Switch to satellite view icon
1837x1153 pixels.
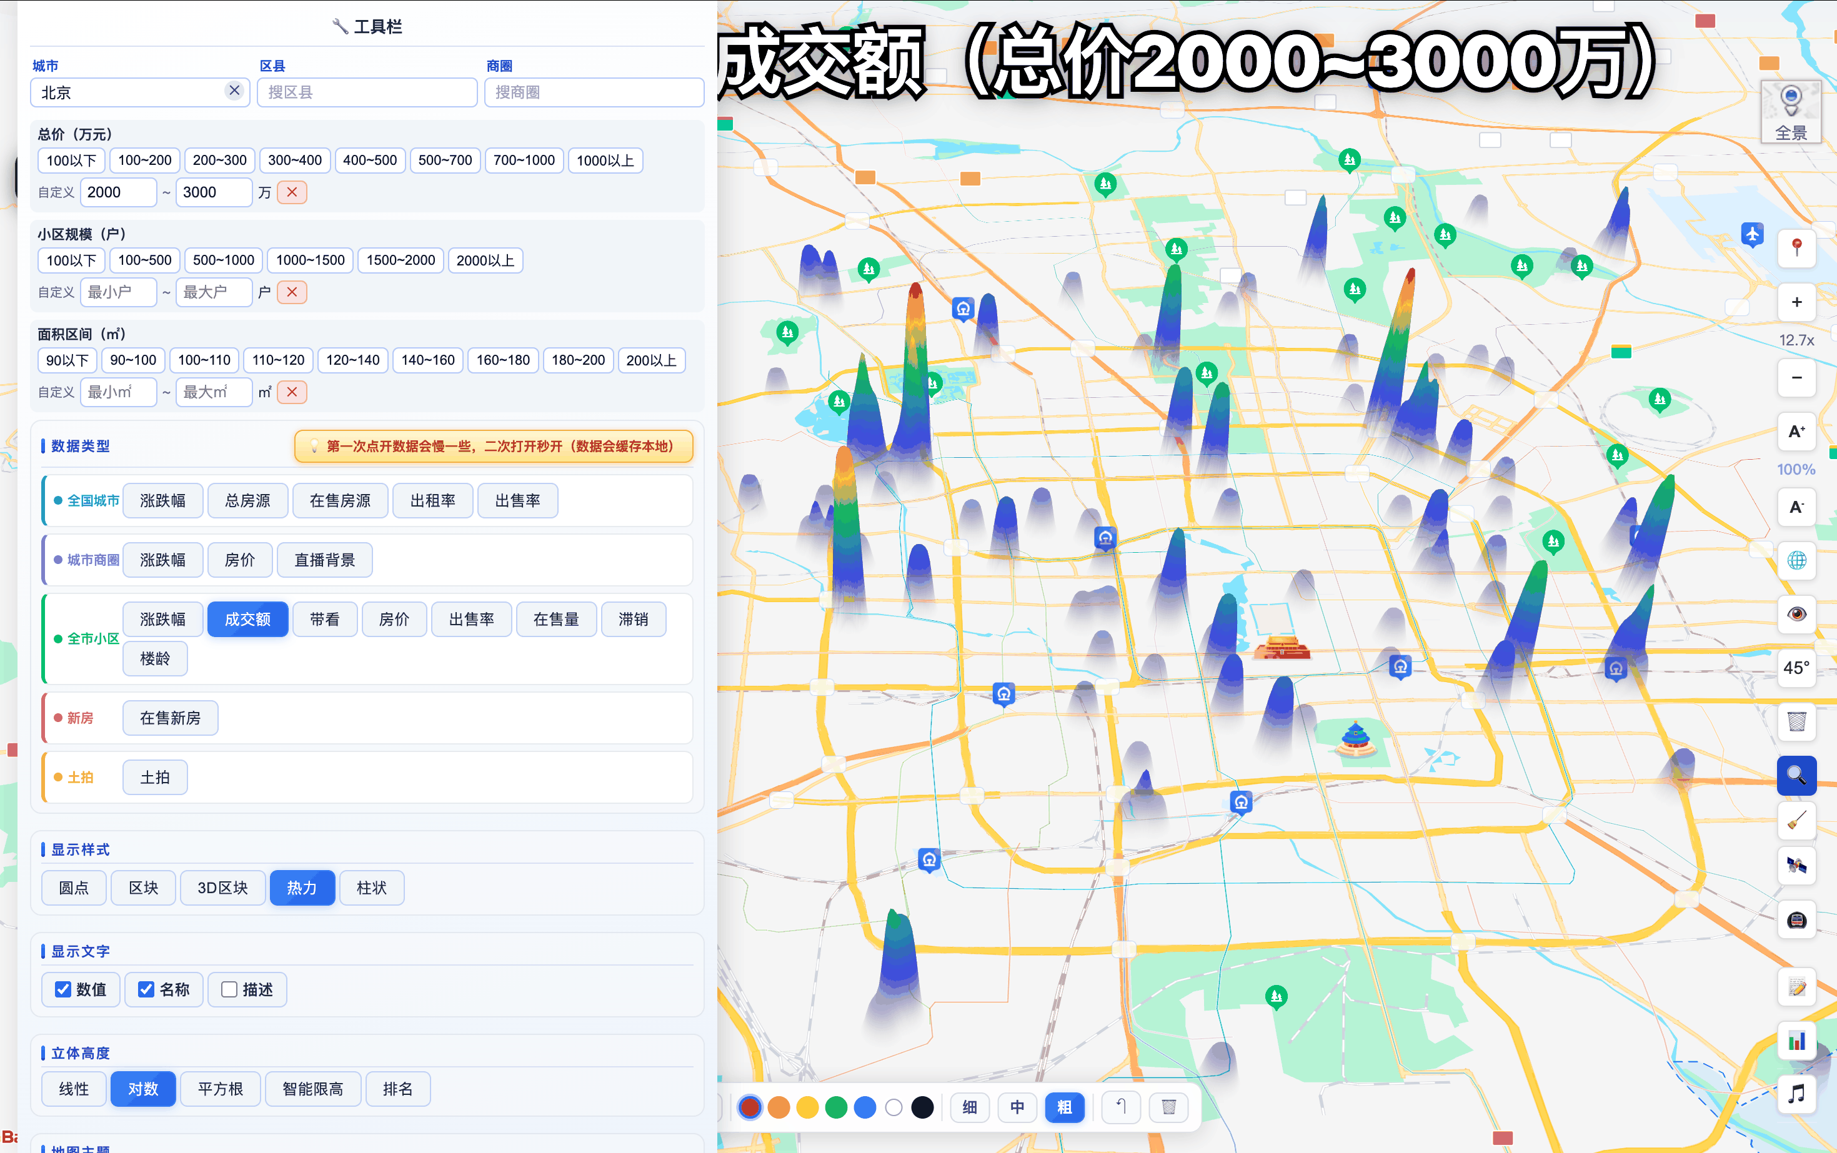coord(1796,866)
